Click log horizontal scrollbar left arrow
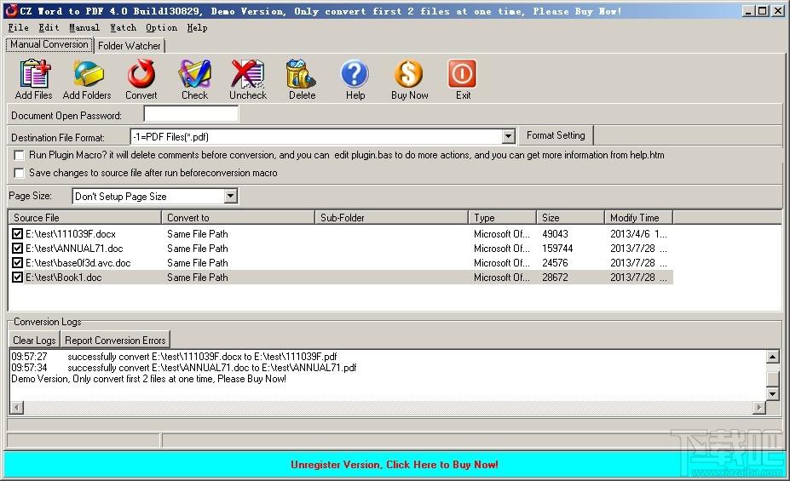 (x=17, y=407)
